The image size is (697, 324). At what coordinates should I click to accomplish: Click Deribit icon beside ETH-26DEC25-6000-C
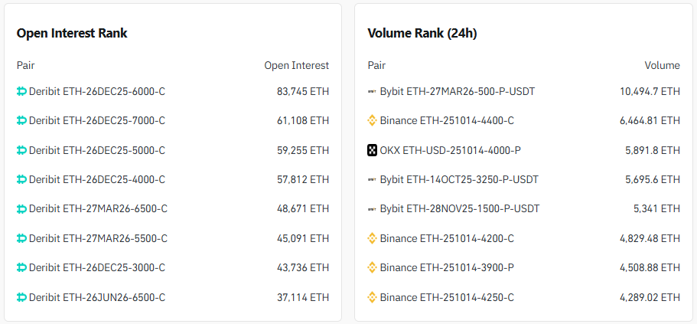[x=21, y=91]
